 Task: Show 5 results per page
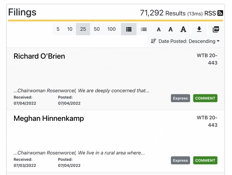tap(58, 29)
